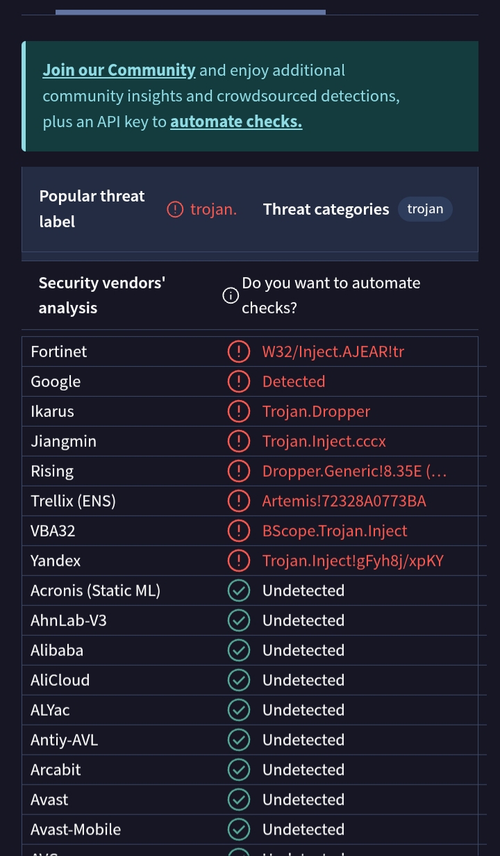Click the Rising Dropper.Generic truncated result
This screenshot has height=856, width=500.
click(354, 471)
